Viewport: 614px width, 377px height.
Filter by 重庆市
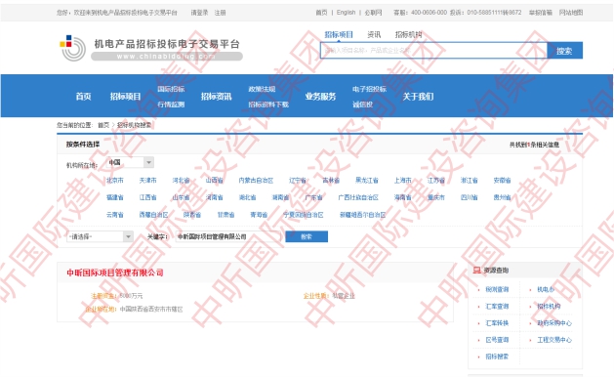point(435,197)
